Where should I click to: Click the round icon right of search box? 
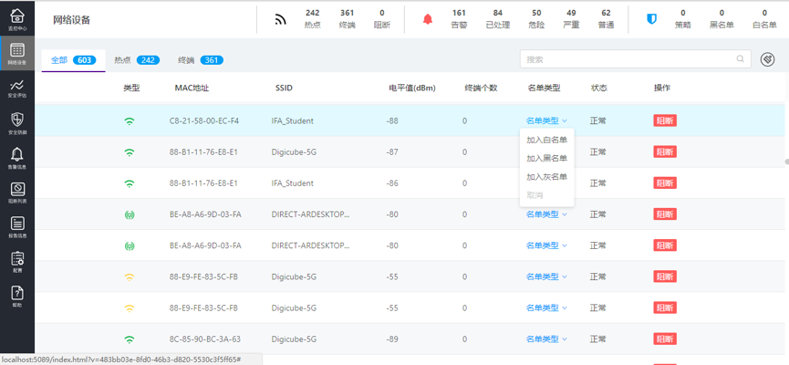click(x=767, y=59)
